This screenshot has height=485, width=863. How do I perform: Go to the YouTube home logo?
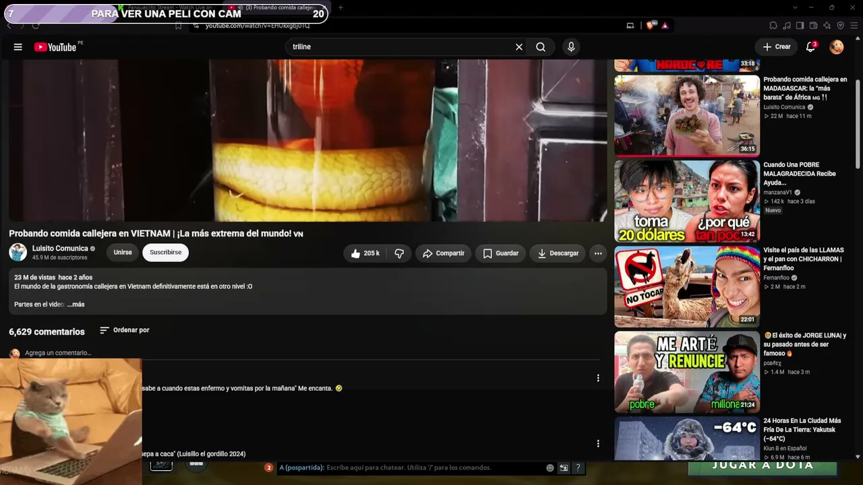(x=55, y=47)
